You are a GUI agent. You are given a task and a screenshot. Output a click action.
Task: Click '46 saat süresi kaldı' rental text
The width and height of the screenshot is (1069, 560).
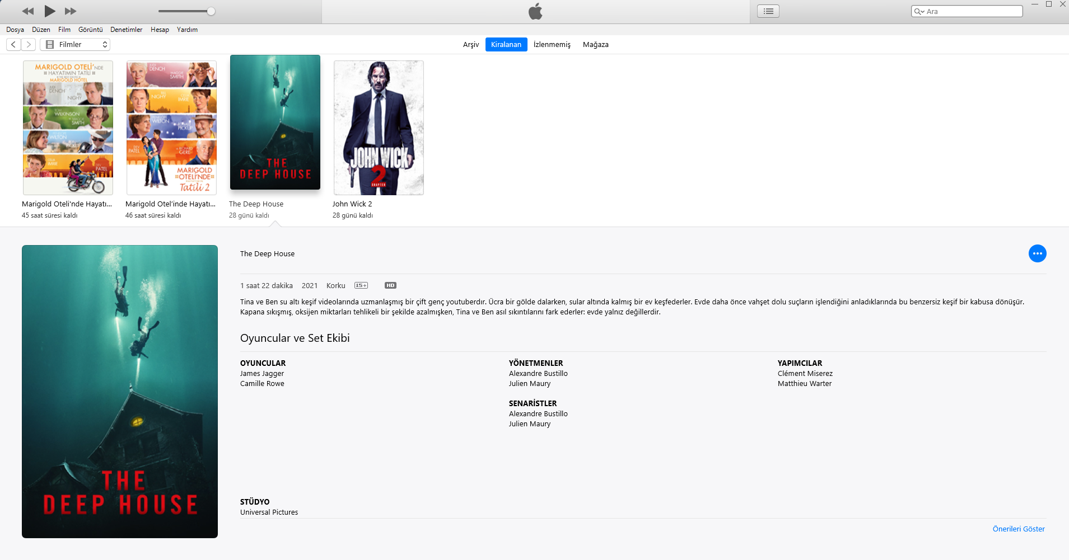pyautogui.click(x=153, y=215)
